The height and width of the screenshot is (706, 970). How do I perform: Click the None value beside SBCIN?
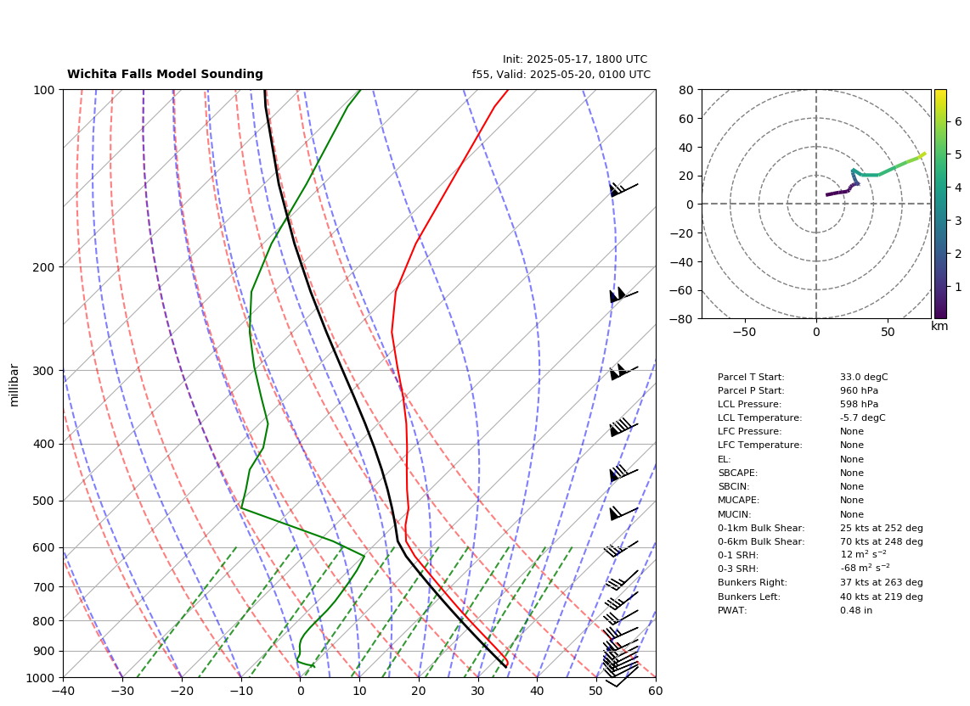click(852, 486)
